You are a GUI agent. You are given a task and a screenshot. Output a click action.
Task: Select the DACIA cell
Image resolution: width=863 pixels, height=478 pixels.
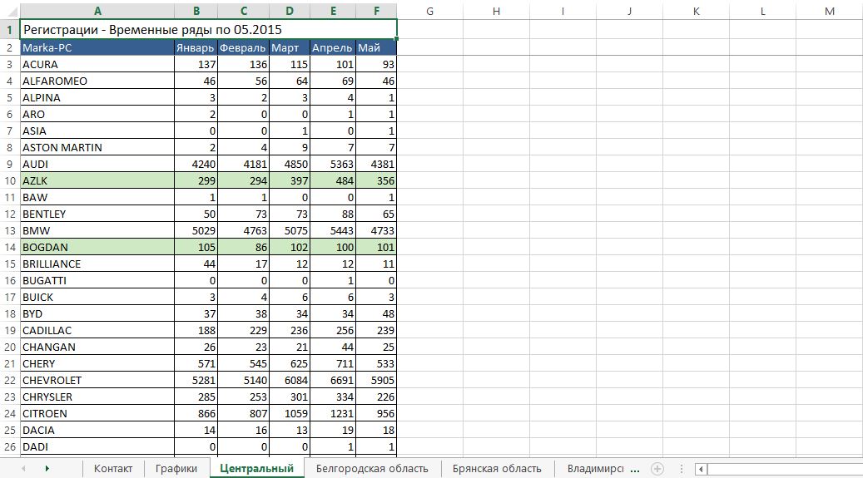pos(97,430)
